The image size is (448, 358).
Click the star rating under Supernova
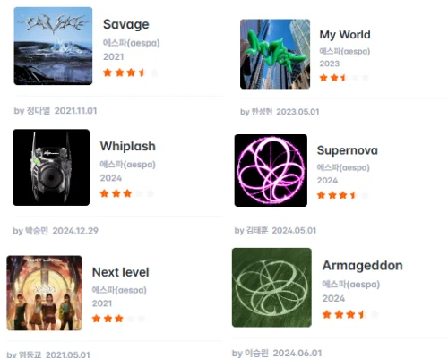(342, 195)
